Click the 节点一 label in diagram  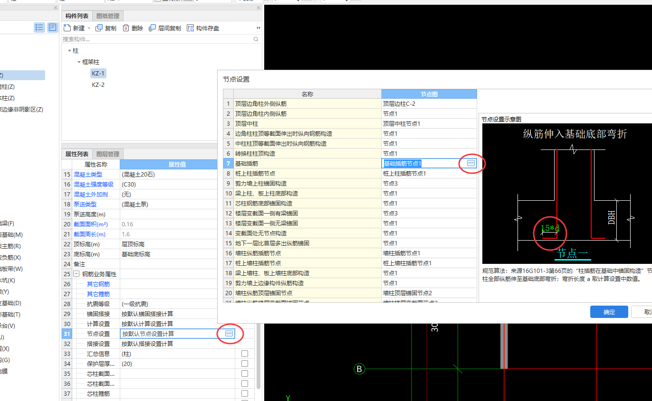pyautogui.click(x=572, y=253)
